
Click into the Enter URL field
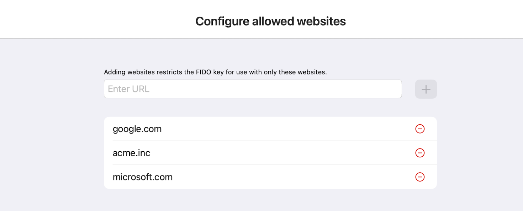click(x=253, y=89)
